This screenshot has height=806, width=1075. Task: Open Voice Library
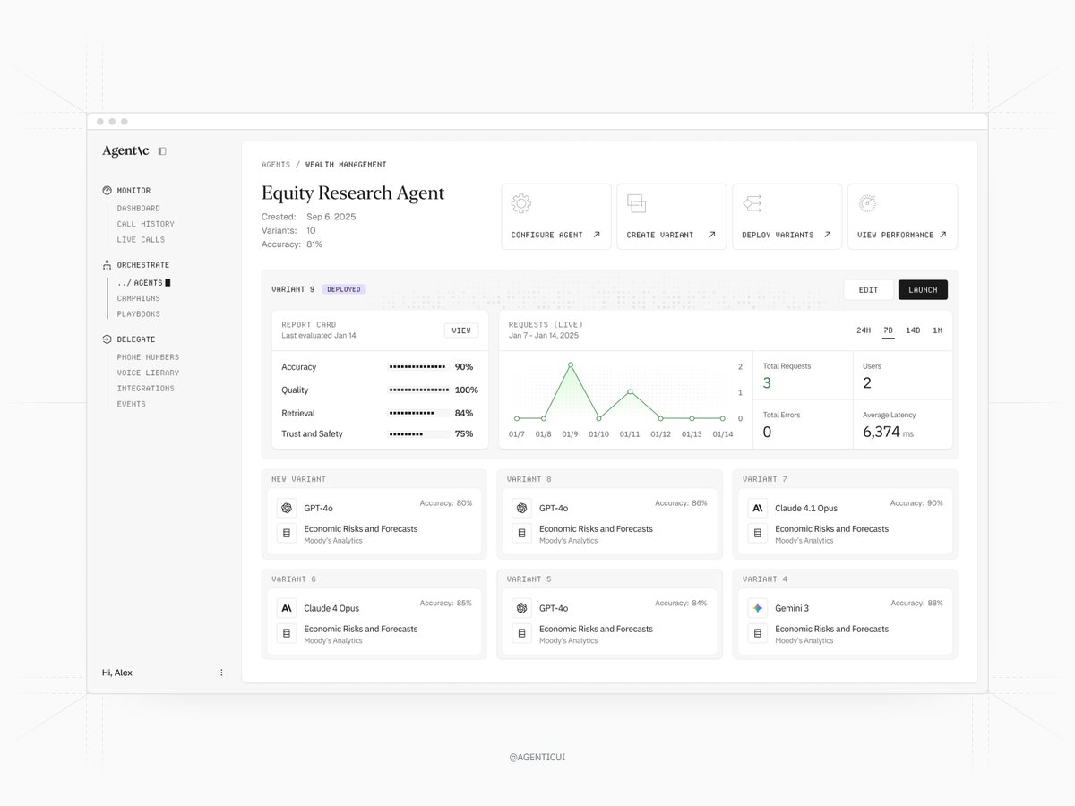[x=148, y=373]
